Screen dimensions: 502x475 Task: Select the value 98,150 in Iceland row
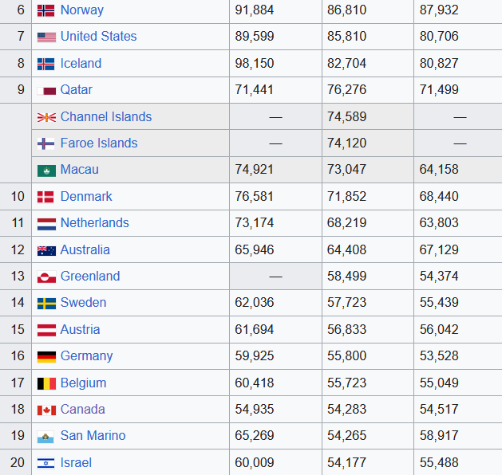pos(255,63)
